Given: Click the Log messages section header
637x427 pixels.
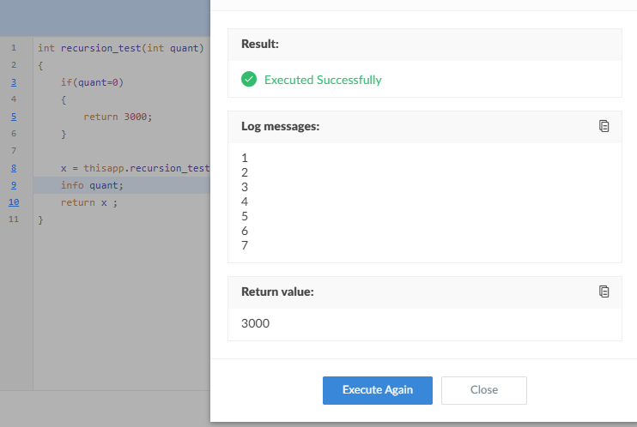Looking at the screenshot, I should [280, 126].
